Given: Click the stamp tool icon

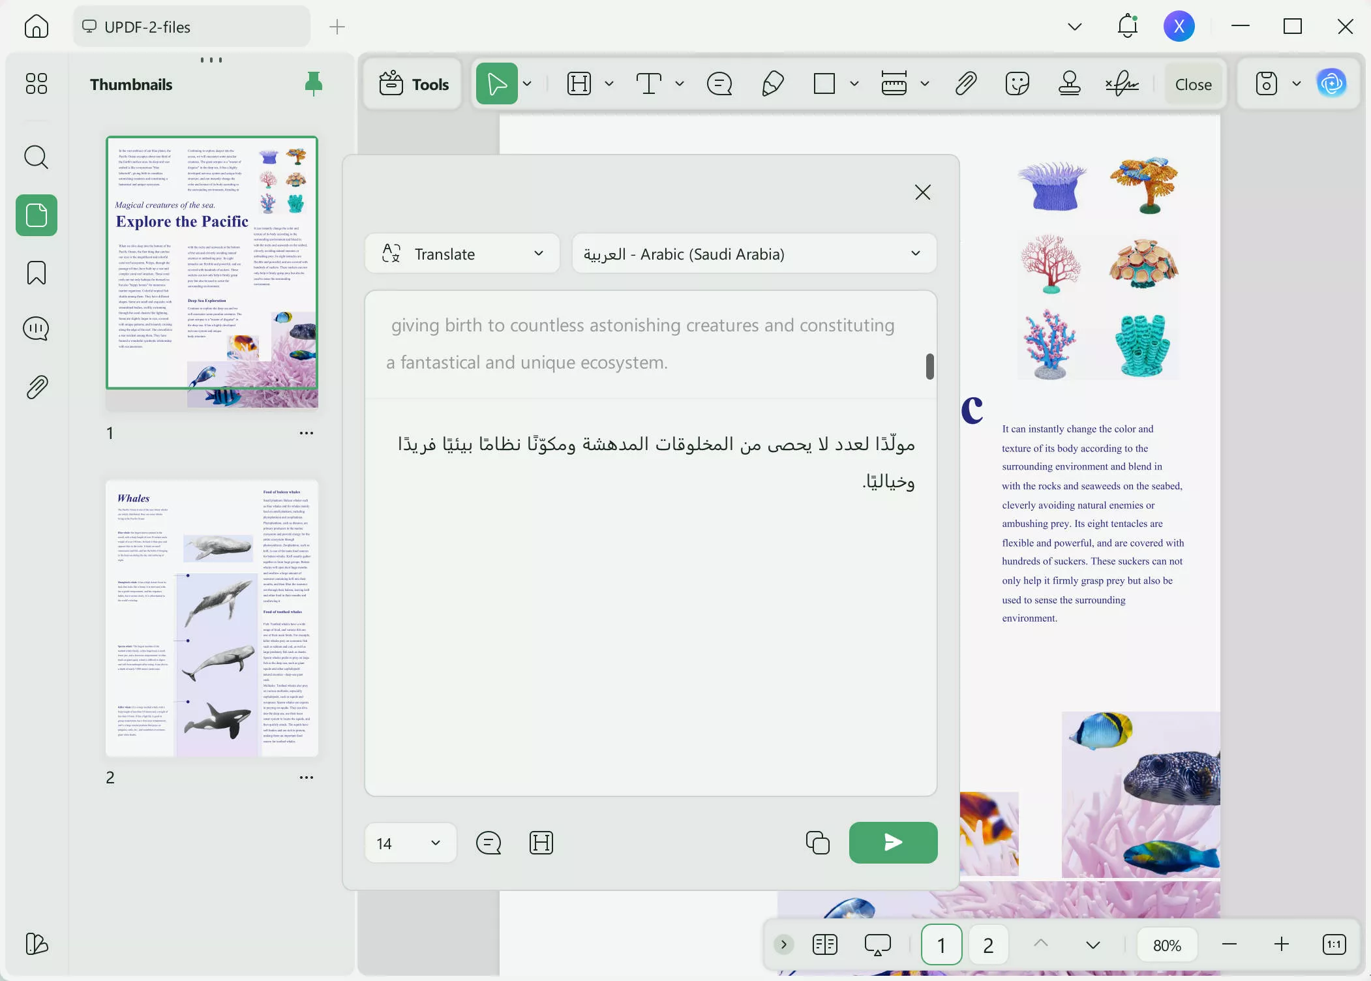Looking at the screenshot, I should [1069, 84].
